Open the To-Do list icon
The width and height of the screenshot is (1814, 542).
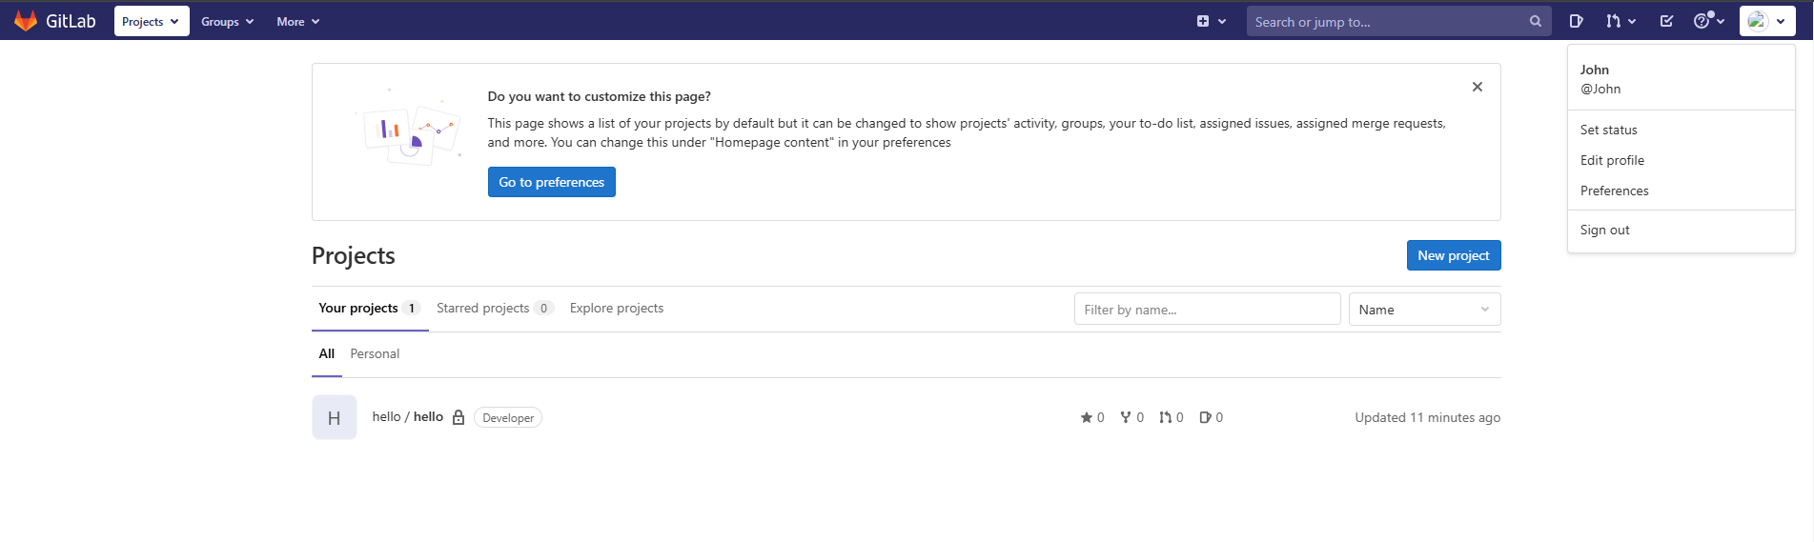pos(1666,21)
